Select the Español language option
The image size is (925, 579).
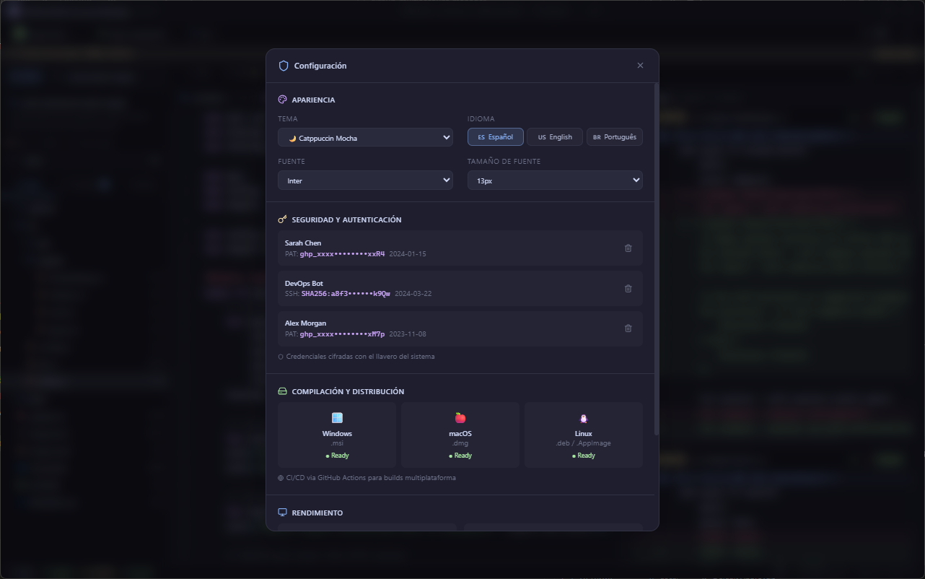pyautogui.click(x=495, y=136)
